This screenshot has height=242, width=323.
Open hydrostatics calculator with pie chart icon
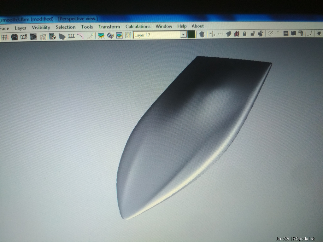coord(52,37)
